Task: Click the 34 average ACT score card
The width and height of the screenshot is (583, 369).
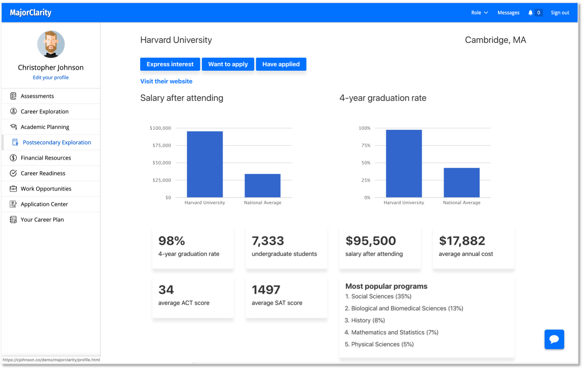Action: pyautogui.click(x=193, y=297)
